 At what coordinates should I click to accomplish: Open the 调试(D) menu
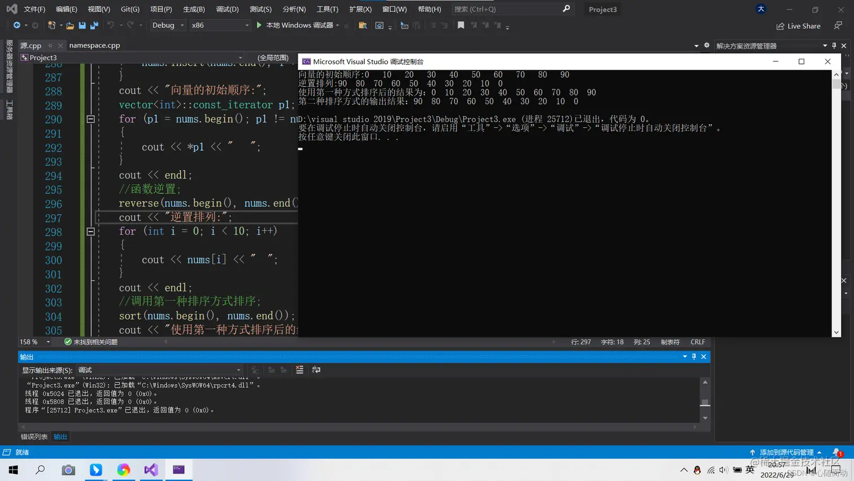227,9
